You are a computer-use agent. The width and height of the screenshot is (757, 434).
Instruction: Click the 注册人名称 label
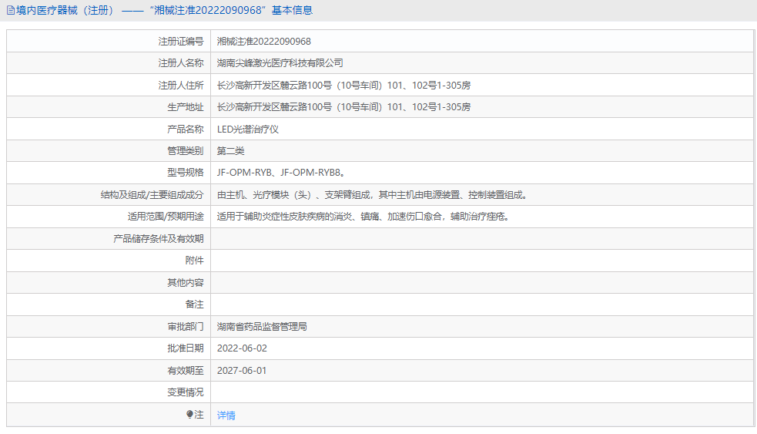point(181,63)
